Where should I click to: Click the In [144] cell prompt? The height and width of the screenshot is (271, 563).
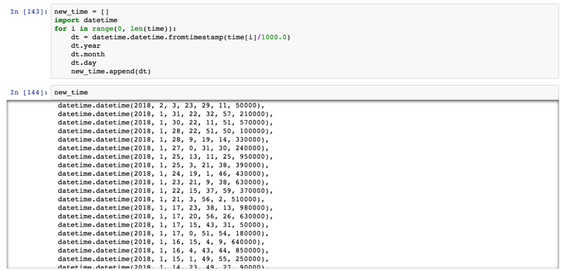(29, 92)
